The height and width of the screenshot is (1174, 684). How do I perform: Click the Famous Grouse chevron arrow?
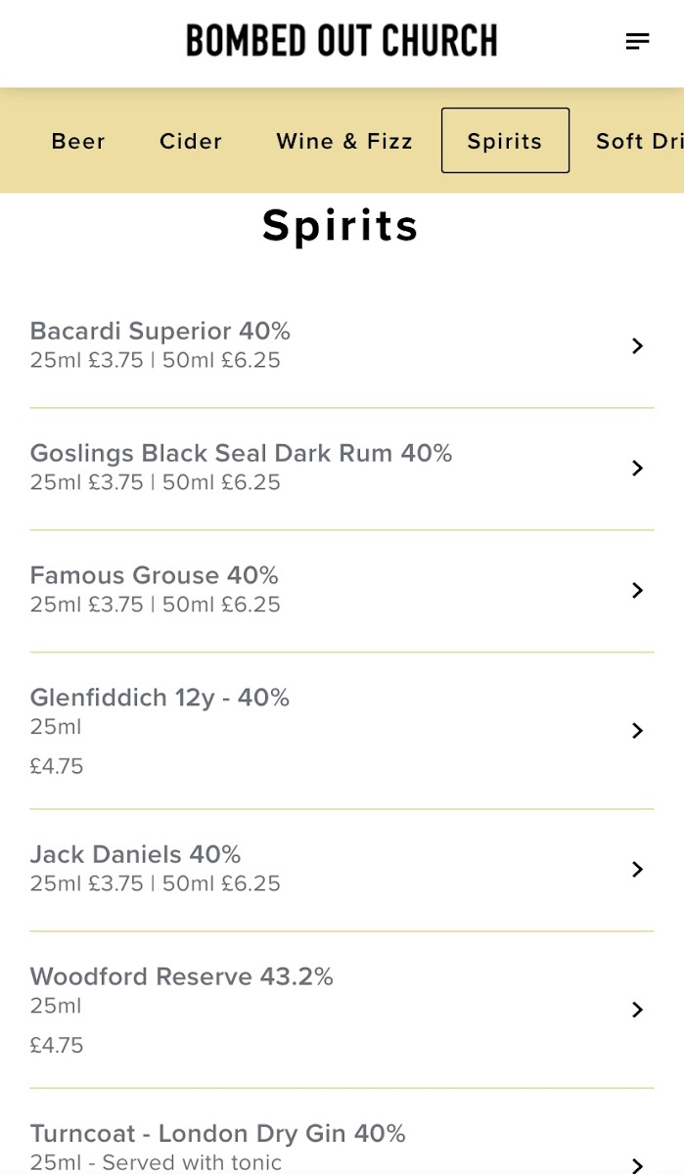[x=637, y=590]
